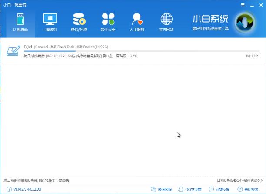Click the 目前U盘设备1个 status text
Screen dimensions: 266x194
tap(240, 181)
